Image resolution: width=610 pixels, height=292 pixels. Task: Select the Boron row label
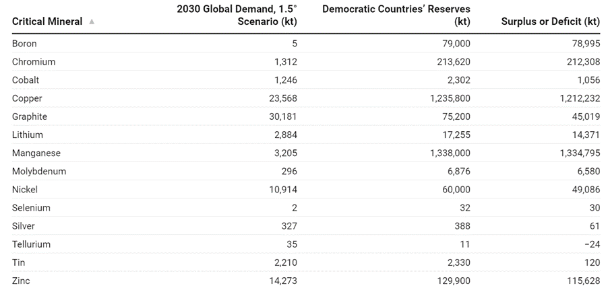click(x=24, y=44)
